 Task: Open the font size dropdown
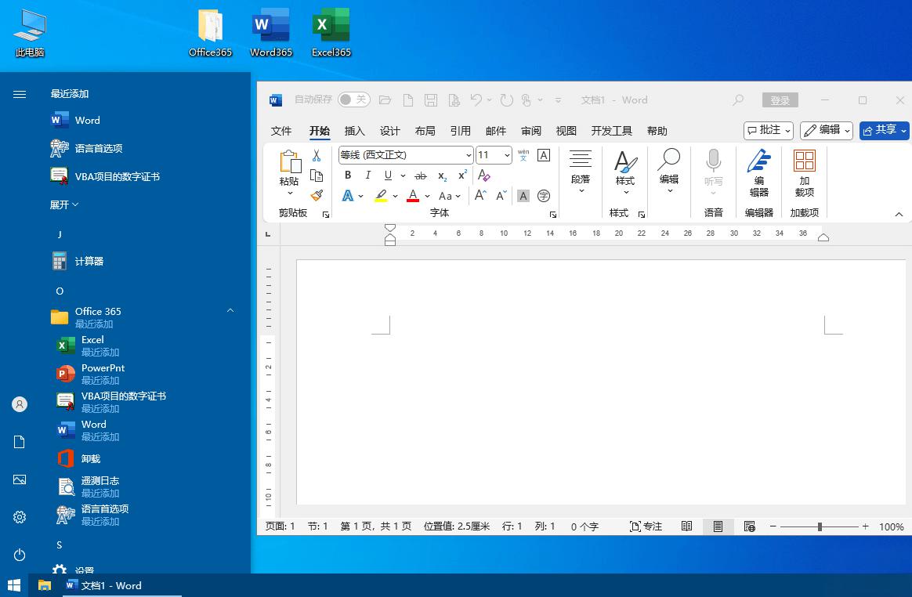tap(506, 155)
